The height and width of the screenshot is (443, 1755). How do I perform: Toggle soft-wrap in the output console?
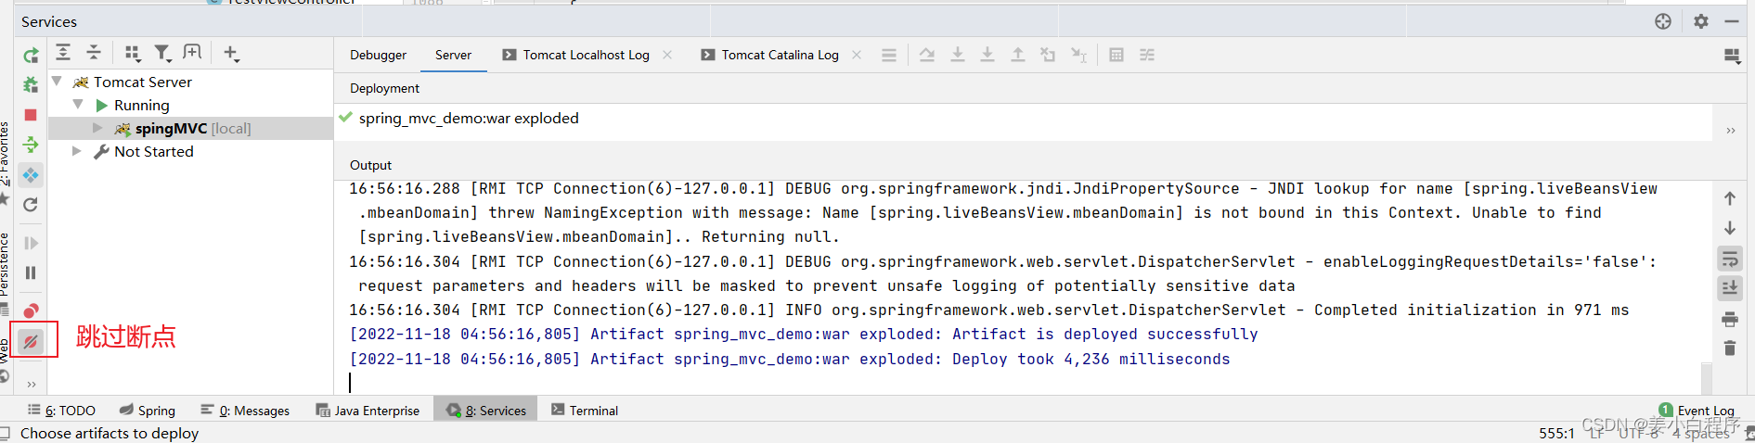pos(1730,259)
